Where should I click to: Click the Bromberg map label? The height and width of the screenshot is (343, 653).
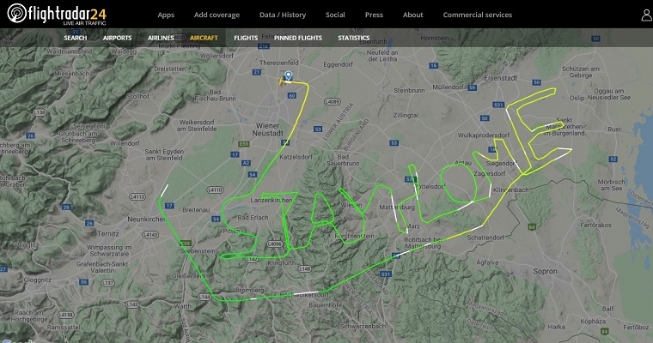coord(250,290)
